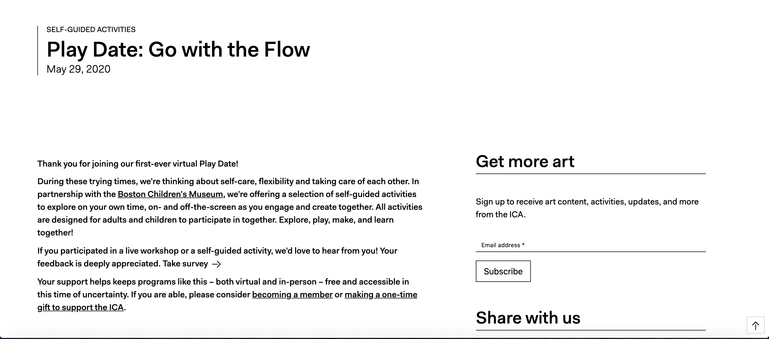
Task: Follow the 'becoming a member' link
Action: coord(292,295)
